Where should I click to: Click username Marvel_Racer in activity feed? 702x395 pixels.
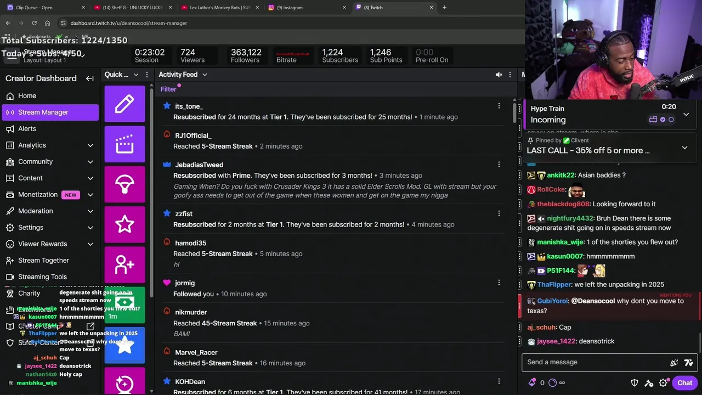pyautogui.click(x=196, y=352)
